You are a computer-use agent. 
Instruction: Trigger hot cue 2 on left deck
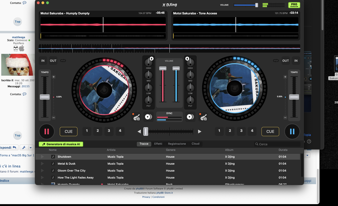[98, 131]
